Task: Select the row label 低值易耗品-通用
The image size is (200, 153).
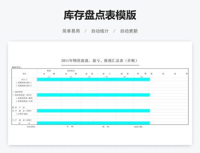Action: (24, 98)
